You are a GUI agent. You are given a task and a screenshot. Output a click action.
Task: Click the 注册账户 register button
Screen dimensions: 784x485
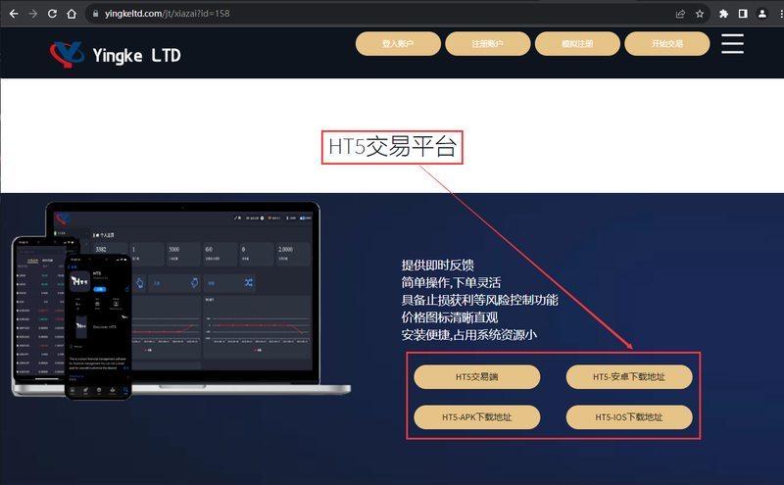tap(487, 43)
